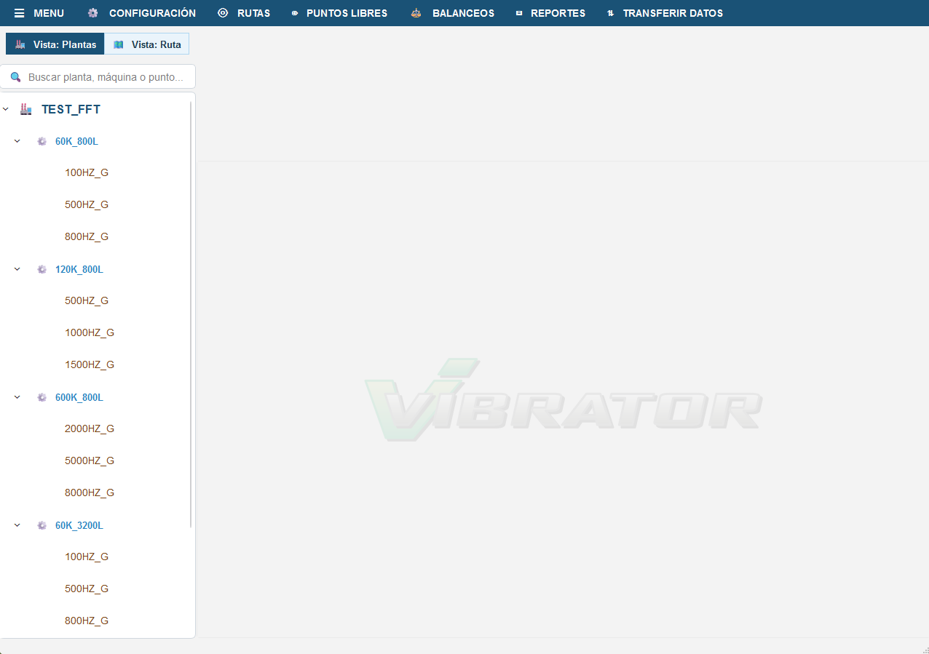The height and width of the screenshot is (654, 929).
Task: Select machine 60K_800L
Action: point(76,141)
